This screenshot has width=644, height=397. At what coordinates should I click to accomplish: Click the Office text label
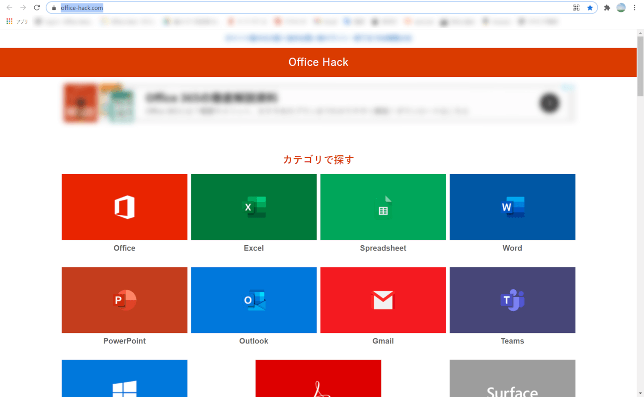[124, 248]
